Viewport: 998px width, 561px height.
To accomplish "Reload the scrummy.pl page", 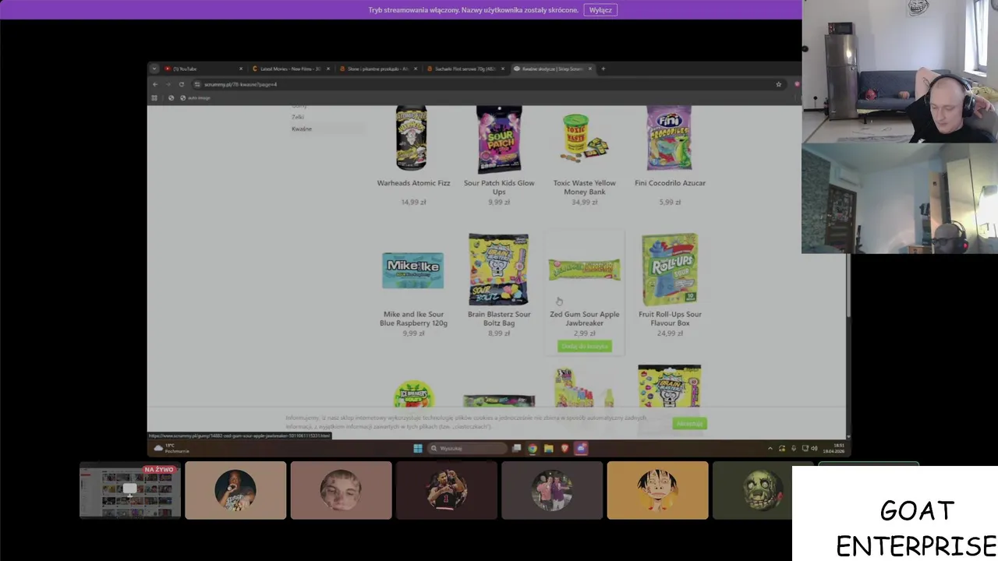I will [x=181, y=84].
